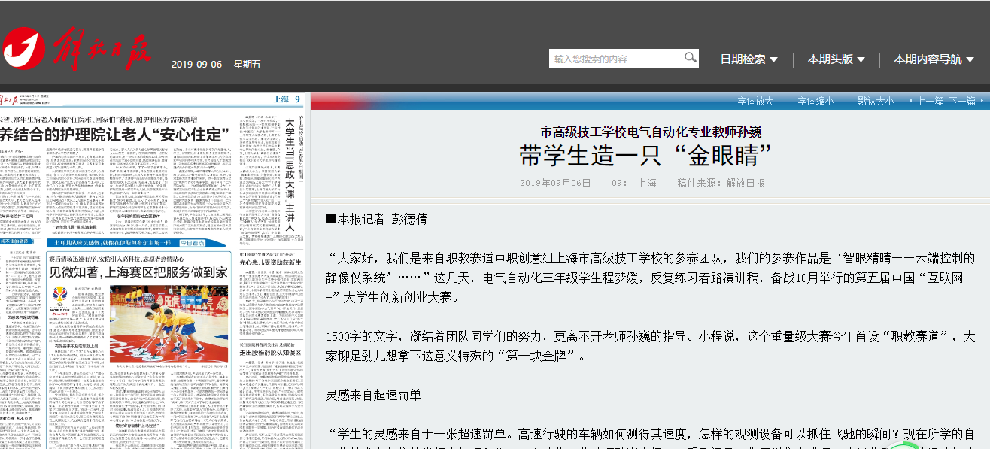Image resolution: width=990 pixels, height=449 pixels.
Task: Open the 本期内容导航 dropdown
Action: click(934, 59)
